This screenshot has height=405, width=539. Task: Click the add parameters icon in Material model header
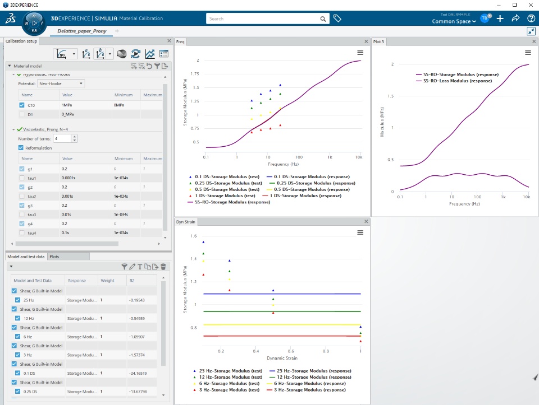[134, 66]
